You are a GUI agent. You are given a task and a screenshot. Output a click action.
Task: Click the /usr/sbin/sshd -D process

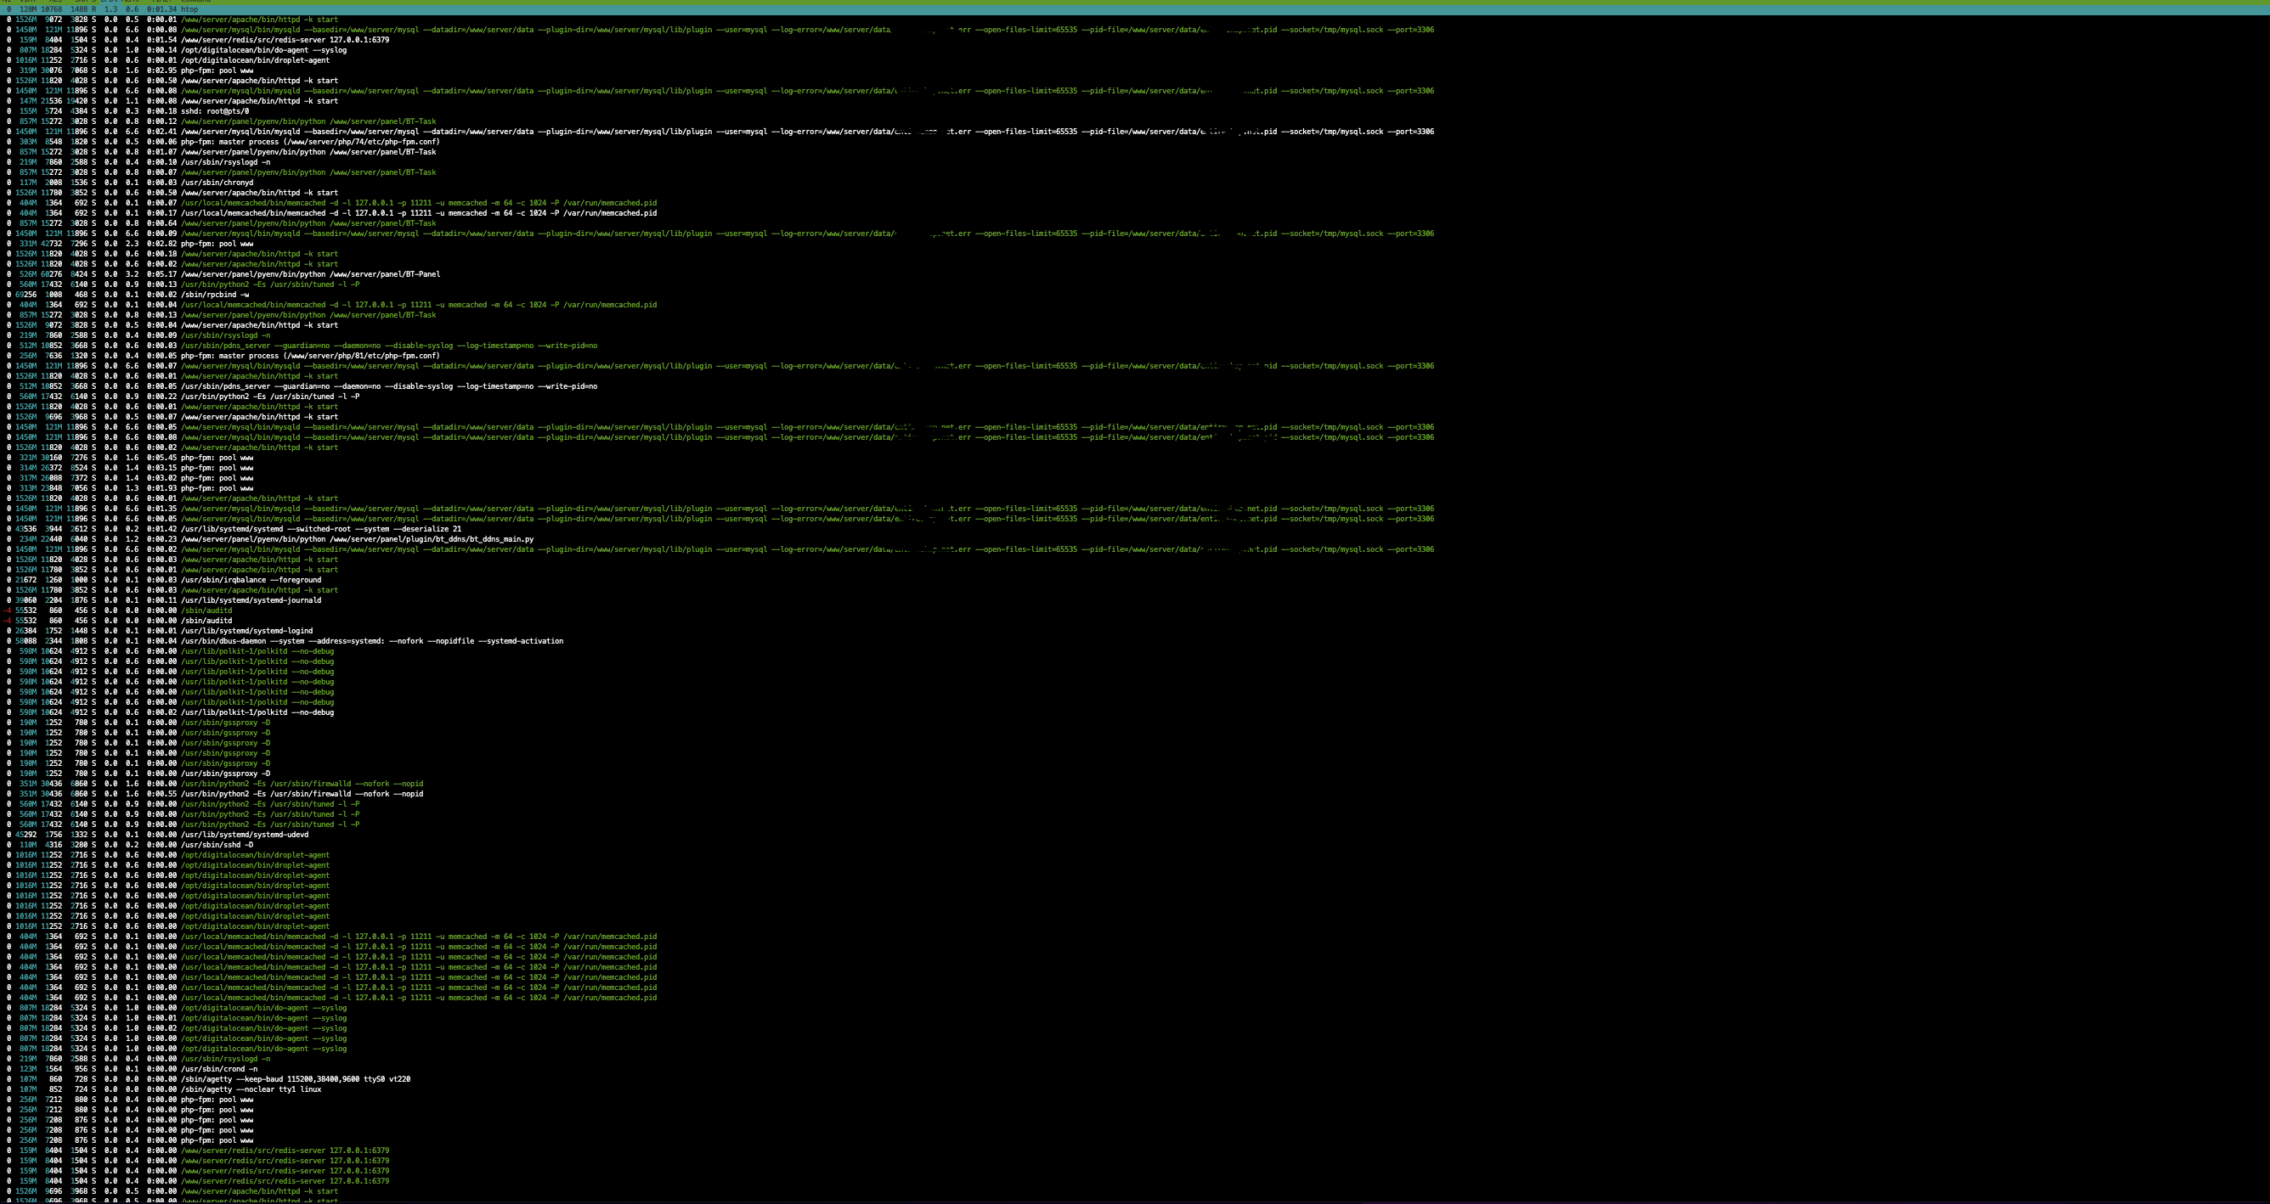pyautogui.click(x=217, y=845)
